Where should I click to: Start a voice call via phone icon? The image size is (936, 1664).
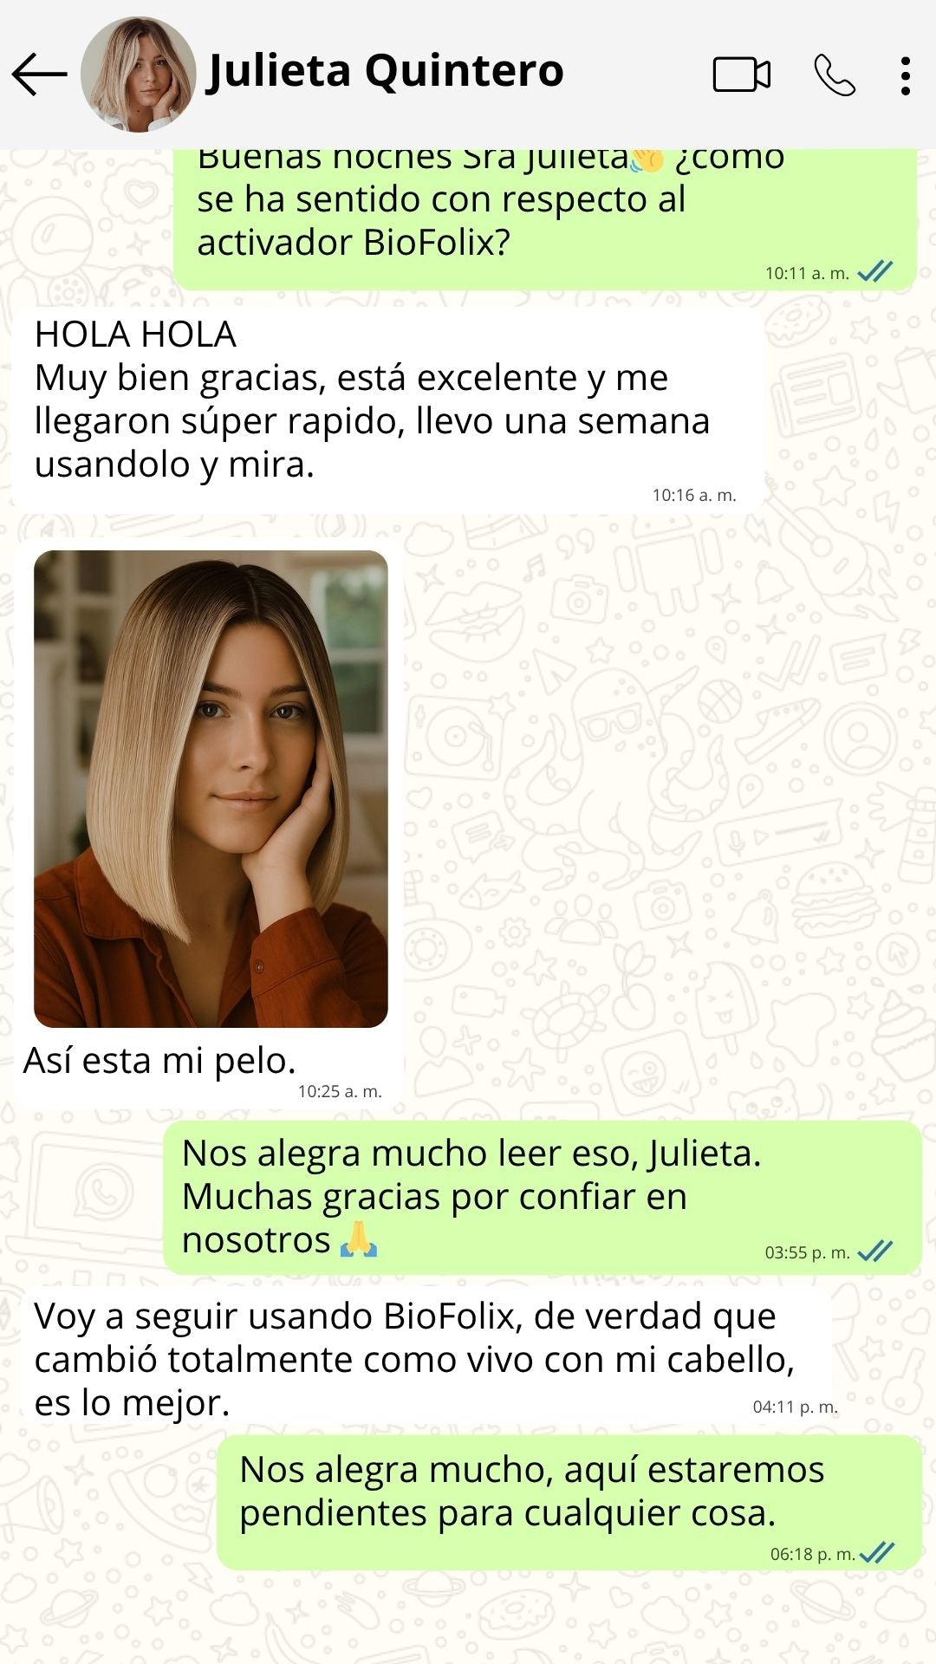point(835,75)
